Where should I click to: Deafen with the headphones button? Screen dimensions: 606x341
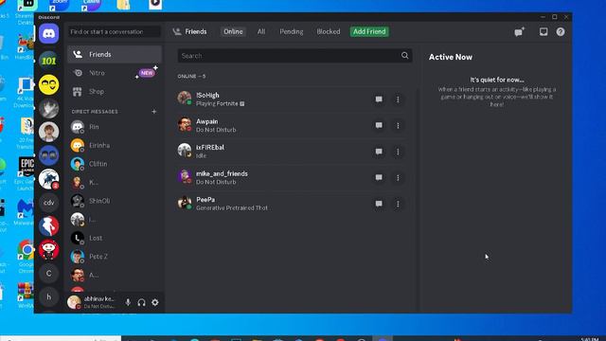141,302
